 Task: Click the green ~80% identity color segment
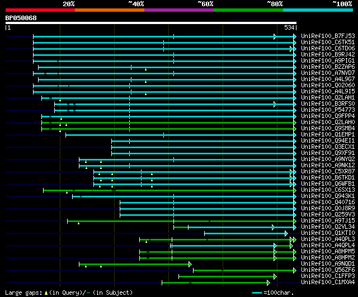click(248, 10)
